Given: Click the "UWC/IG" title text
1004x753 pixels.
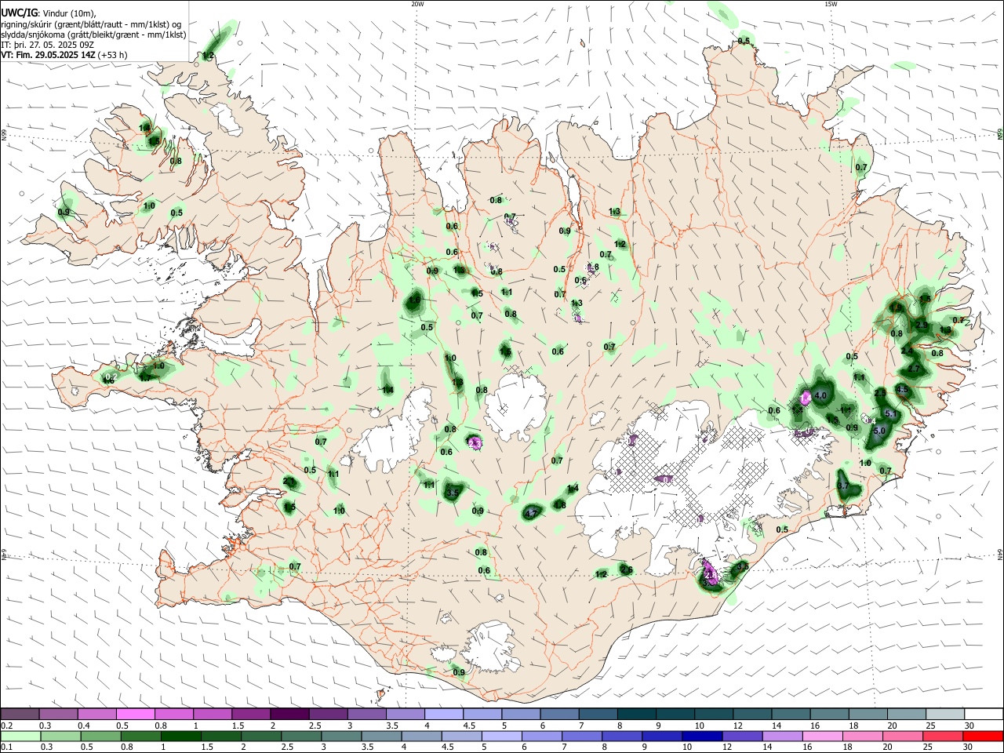Looking at the screenshot, I should coord(19,13).
